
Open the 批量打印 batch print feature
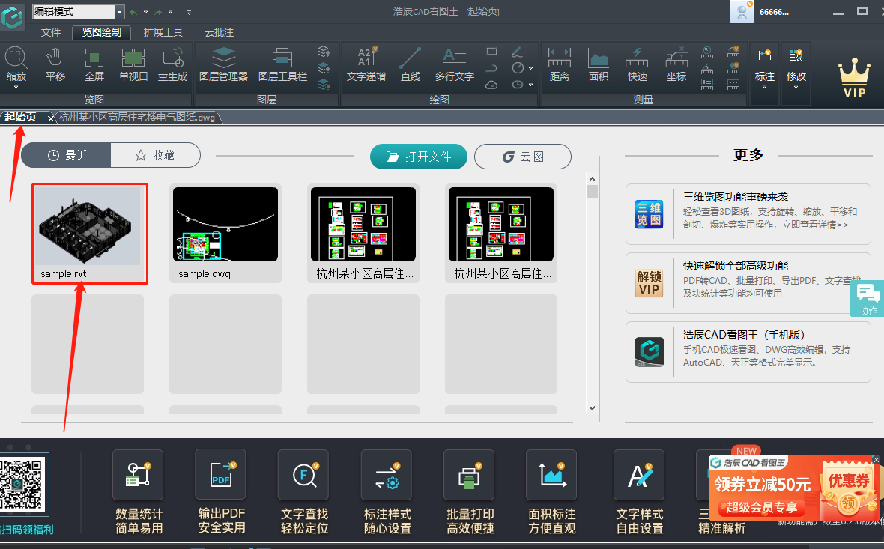tap(470, 491)
